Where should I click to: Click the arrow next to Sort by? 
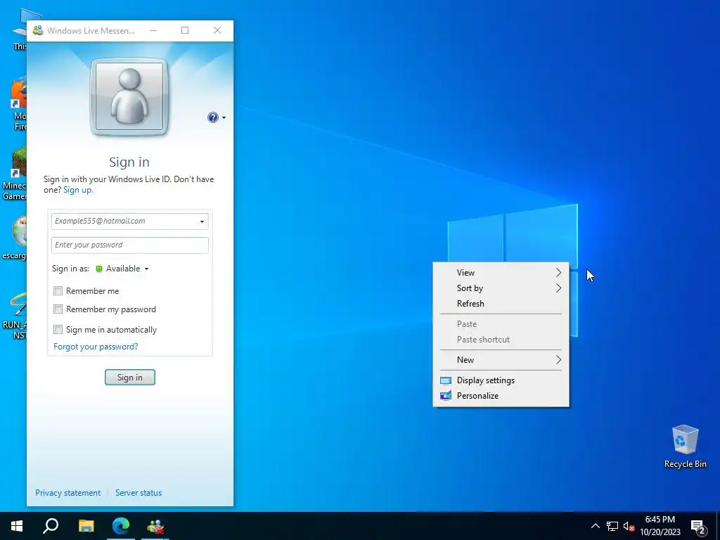tap(558, 288)
